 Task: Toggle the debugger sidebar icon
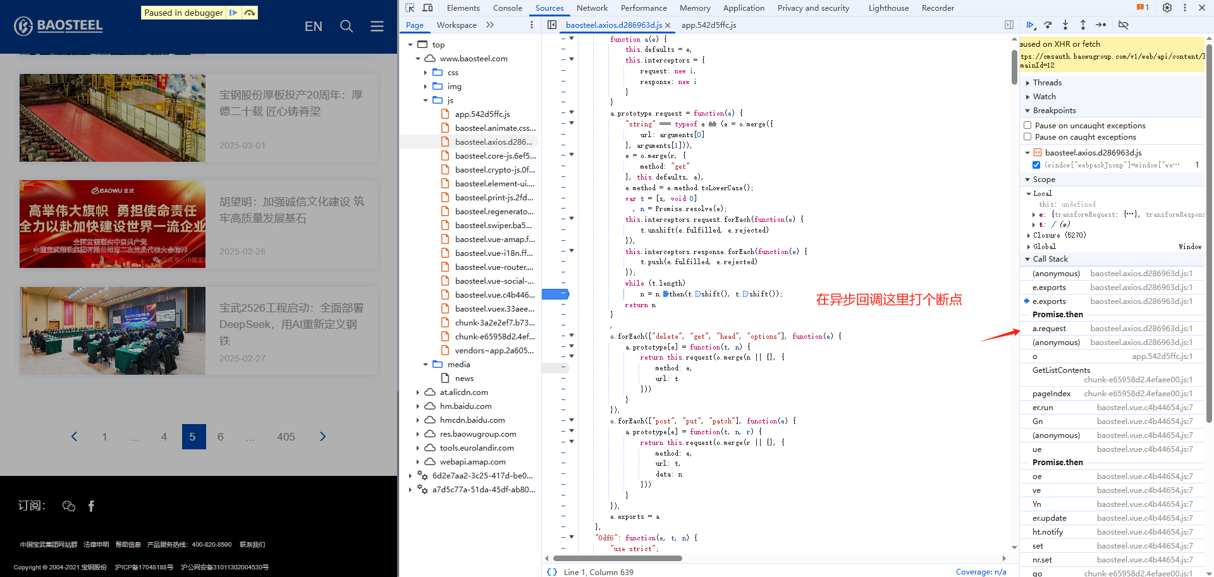pos(1009,25)
